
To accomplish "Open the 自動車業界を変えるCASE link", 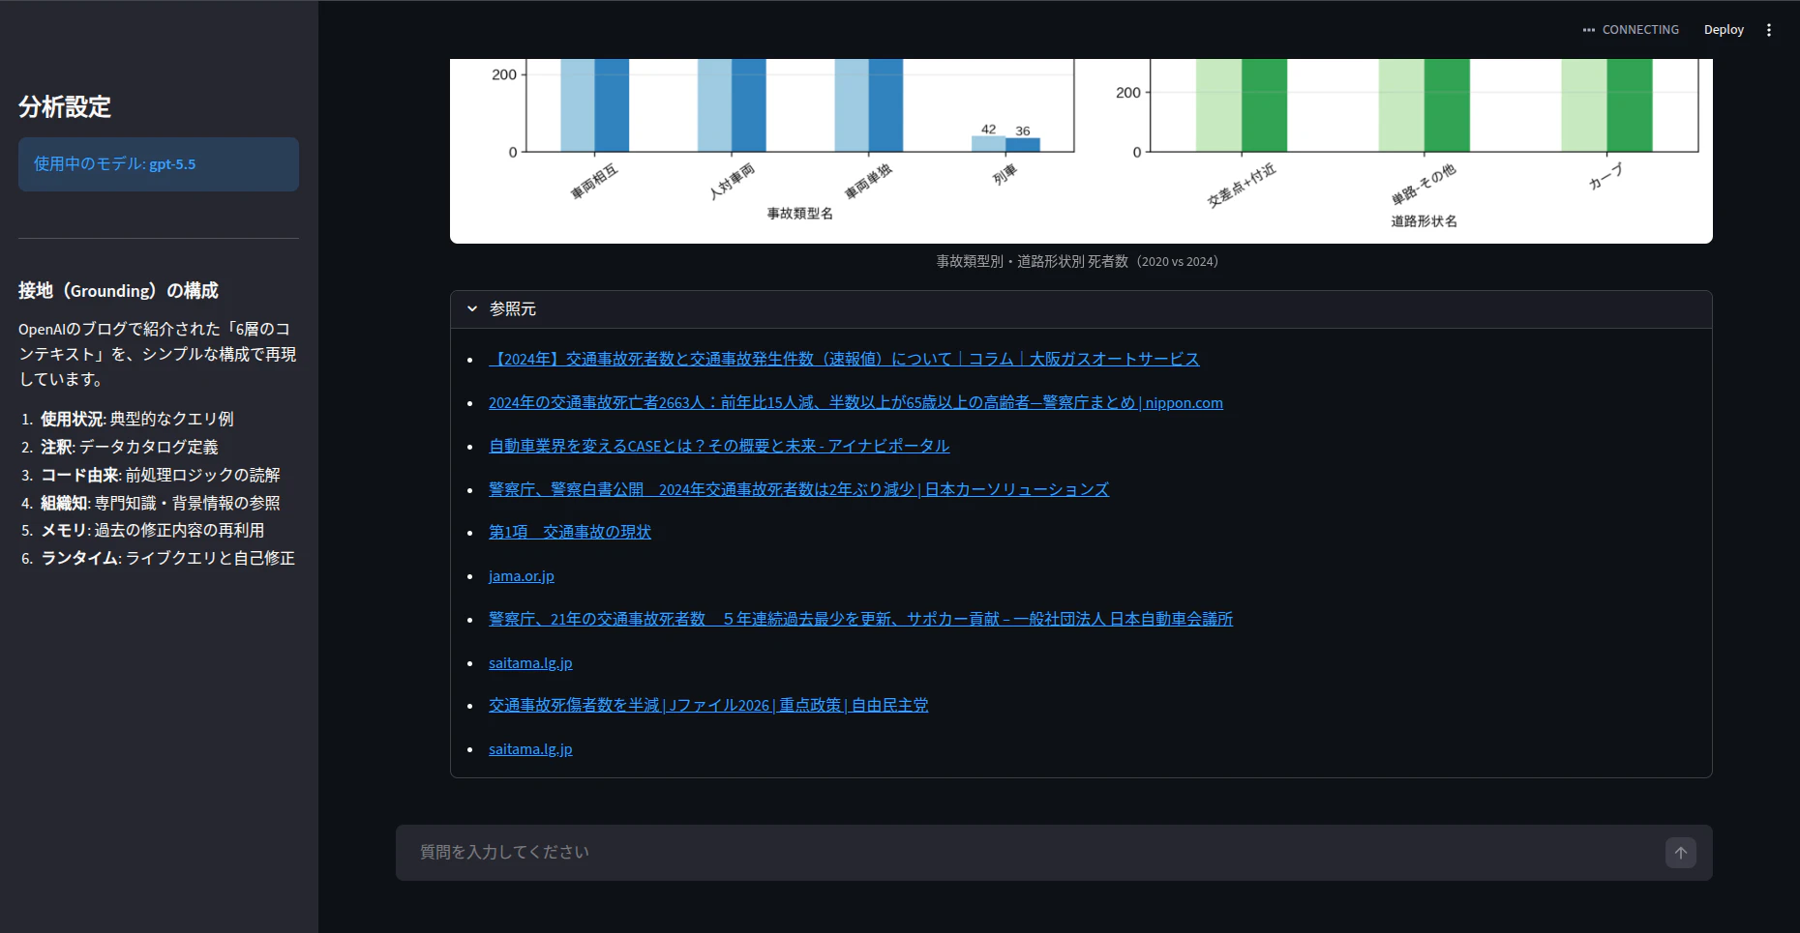I will pos(719,446).
